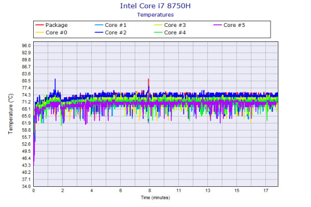The image size is (311, 207).
Task: Click the 34.0 y-axis value
Action: 26,186
